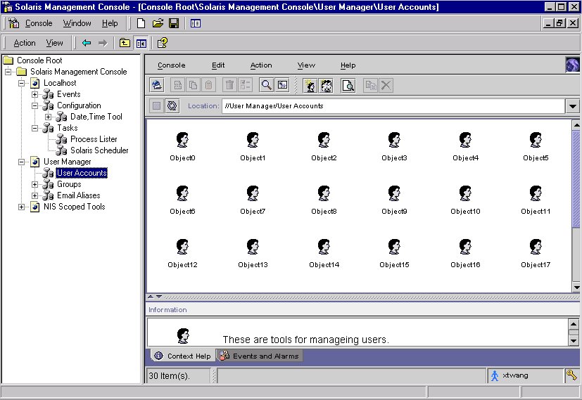
Task: Select the Object17 user icon
Action: [x=536, y=247]
